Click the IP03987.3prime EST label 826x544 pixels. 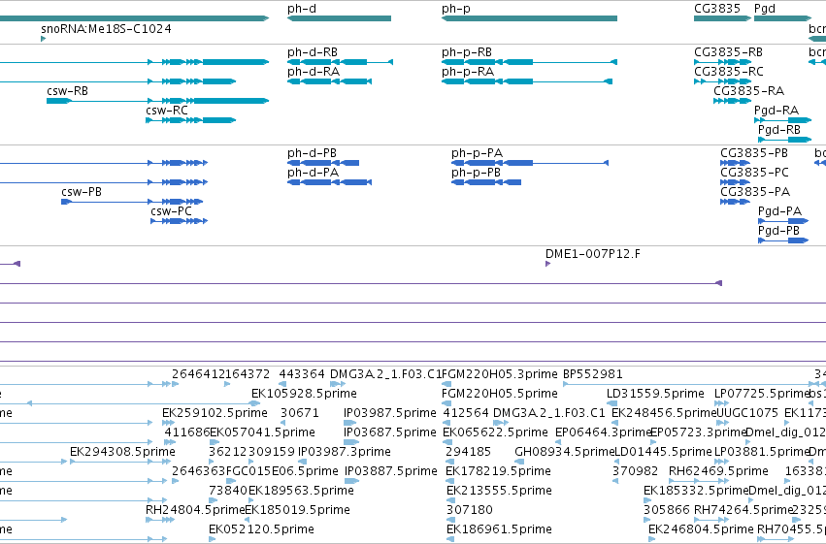344,452
